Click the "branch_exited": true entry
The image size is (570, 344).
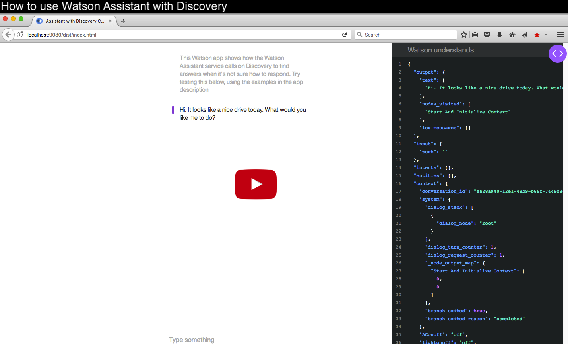coord(456,311)
